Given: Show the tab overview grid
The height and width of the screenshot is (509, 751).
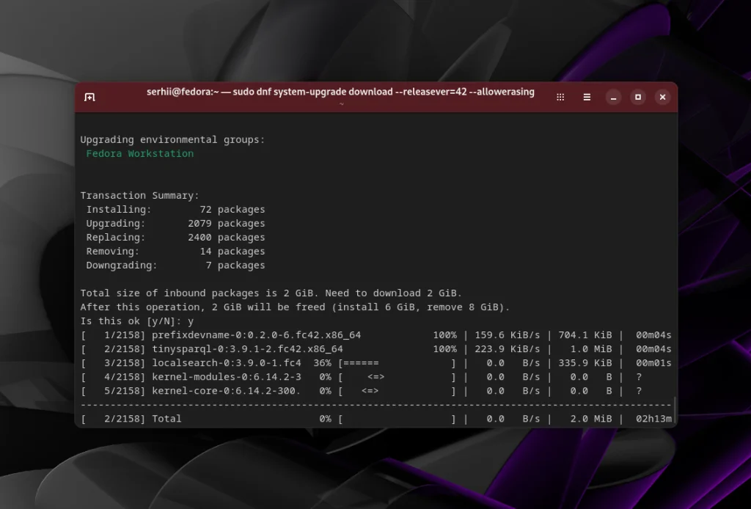Looking at the screenshot, I should (560, 97).
